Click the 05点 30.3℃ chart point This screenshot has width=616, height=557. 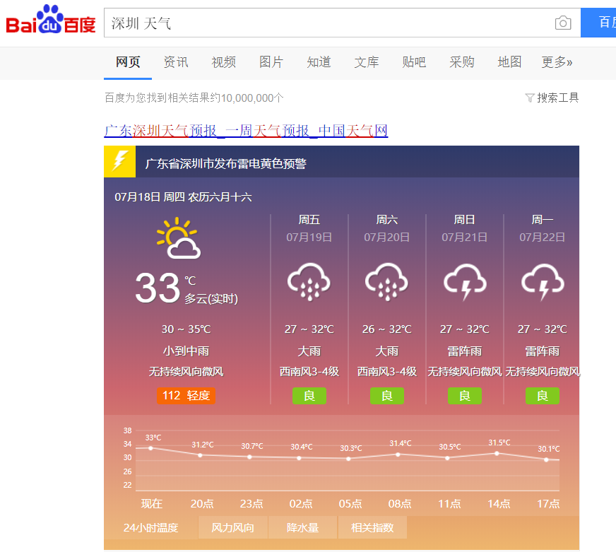click(x=348, y=459)
